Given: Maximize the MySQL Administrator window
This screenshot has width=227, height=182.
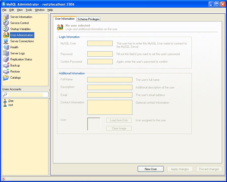Looking at the screenshot, I should pyautogui.click(x=217, y=4).
